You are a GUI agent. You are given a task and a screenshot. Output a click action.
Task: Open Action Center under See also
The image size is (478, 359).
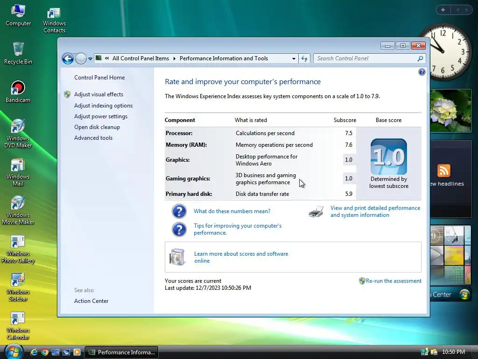tap(91, 301)
